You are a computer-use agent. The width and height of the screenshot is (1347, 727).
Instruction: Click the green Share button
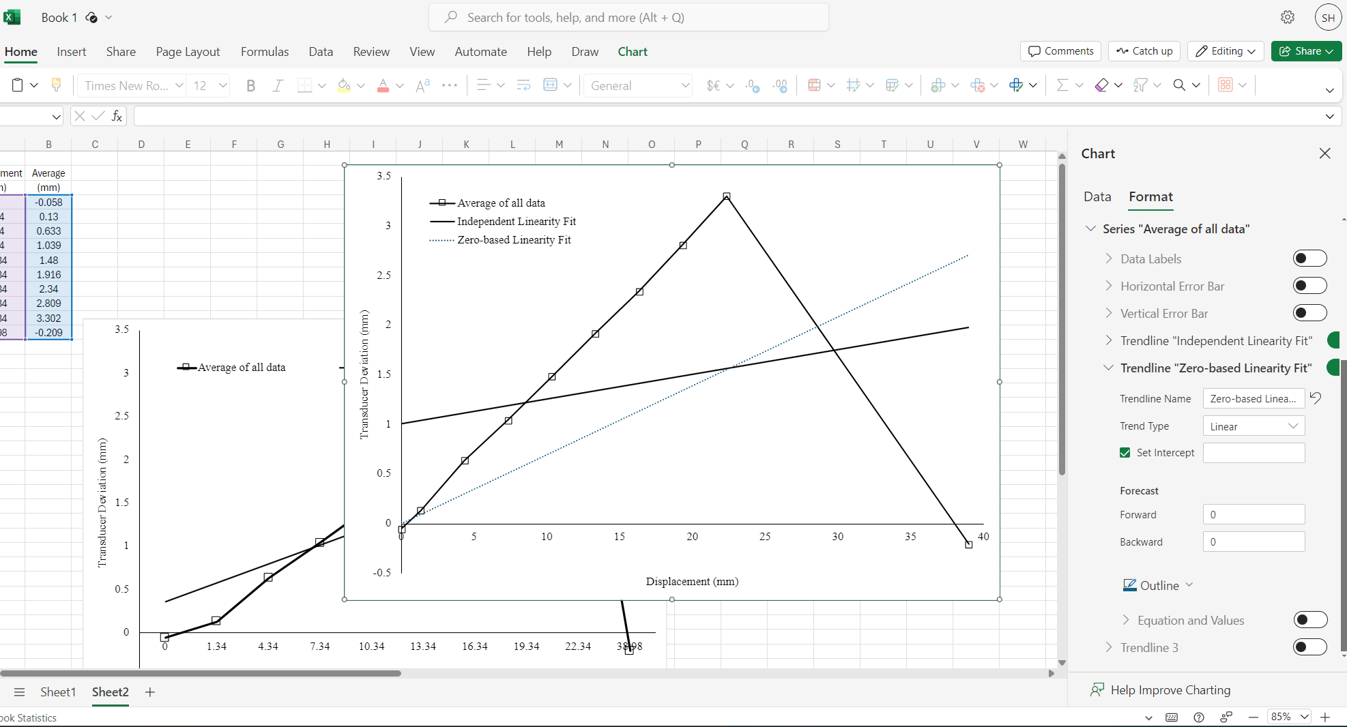click(x=1306, y=51)
